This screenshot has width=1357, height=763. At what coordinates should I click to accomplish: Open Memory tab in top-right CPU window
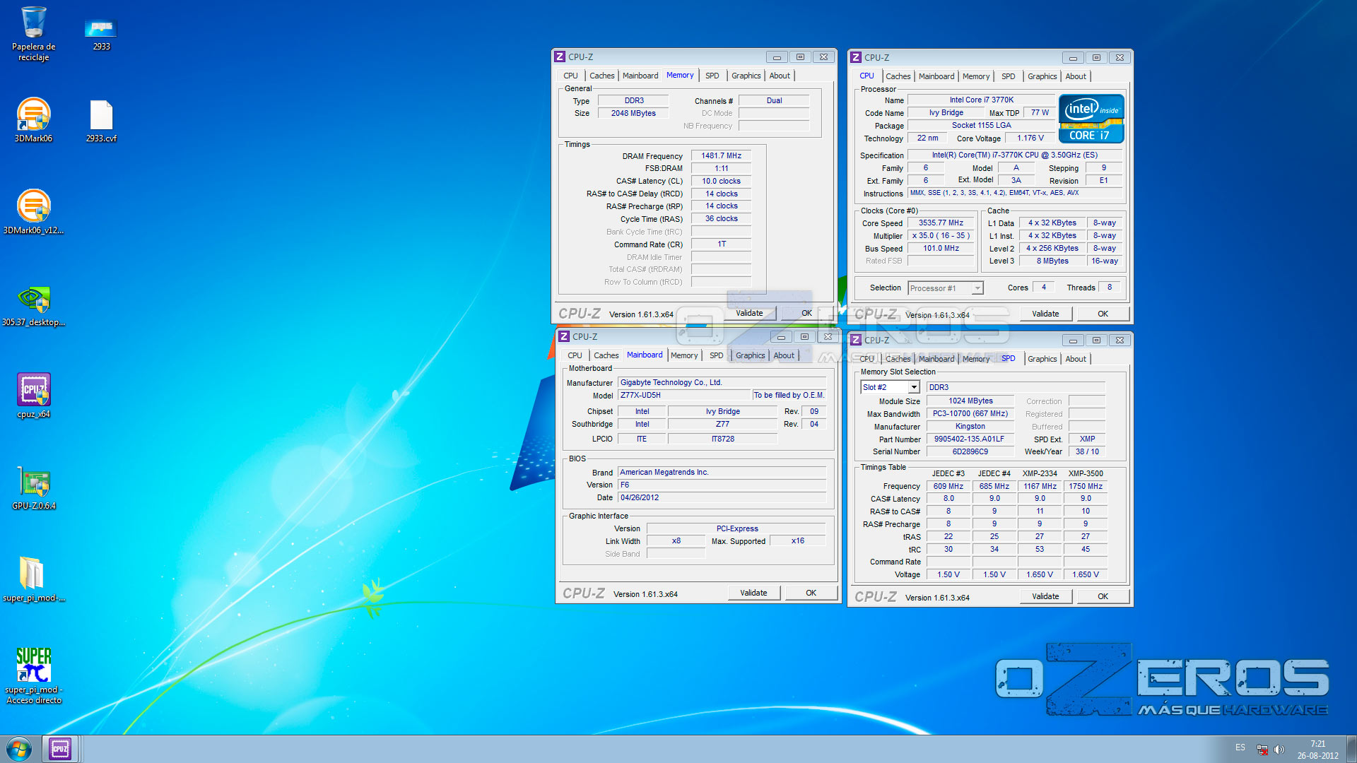click(976, 76)
